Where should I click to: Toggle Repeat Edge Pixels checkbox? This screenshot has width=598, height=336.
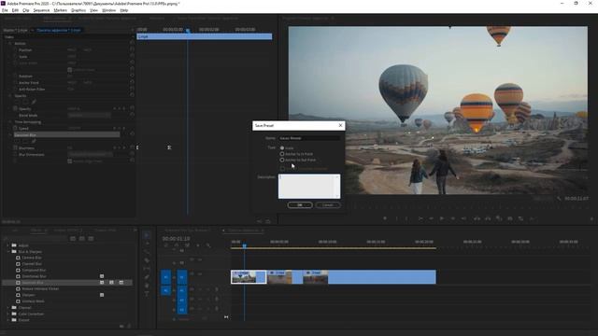pyautogui.click(x=70, y=161)
